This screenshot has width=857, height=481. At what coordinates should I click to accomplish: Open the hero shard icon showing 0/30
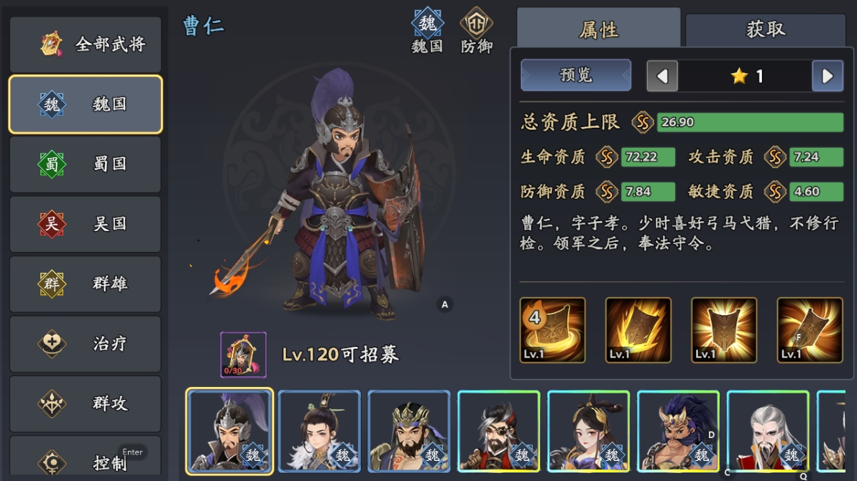243,355
